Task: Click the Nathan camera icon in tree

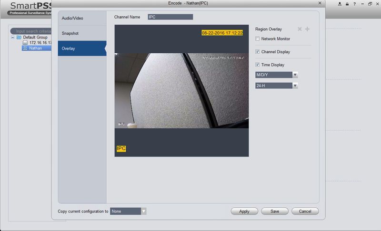Action: pos(25,48)
